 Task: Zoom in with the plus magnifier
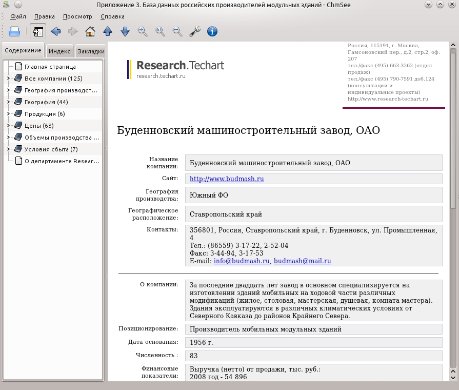point(143,31)
